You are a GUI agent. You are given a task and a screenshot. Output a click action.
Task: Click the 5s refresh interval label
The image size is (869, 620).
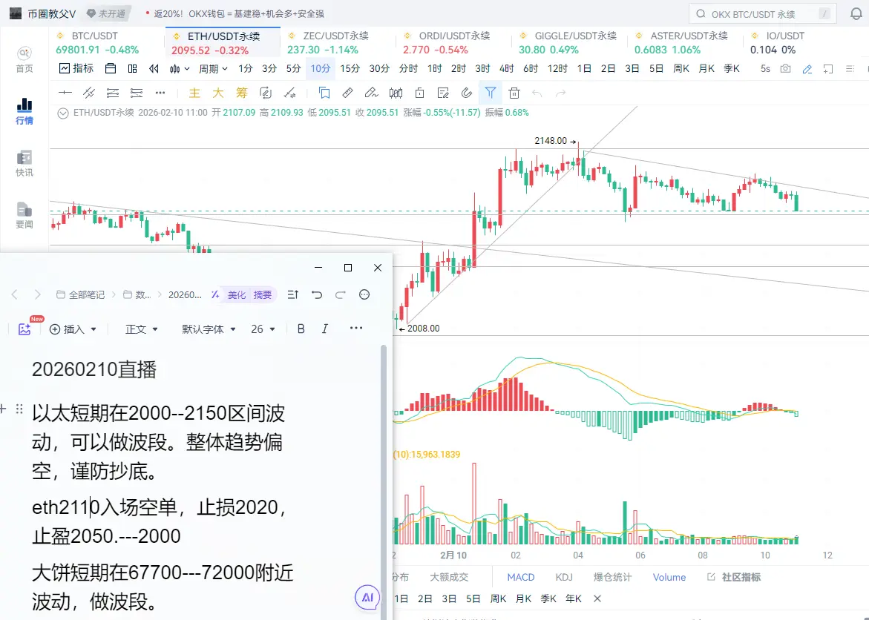tap(765, 69)
